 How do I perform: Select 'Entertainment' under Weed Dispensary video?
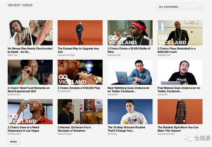tap(14, 134)
